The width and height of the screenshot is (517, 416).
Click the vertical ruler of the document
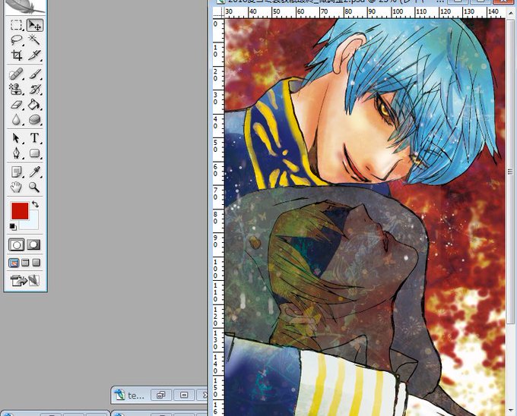click(219, 217)
